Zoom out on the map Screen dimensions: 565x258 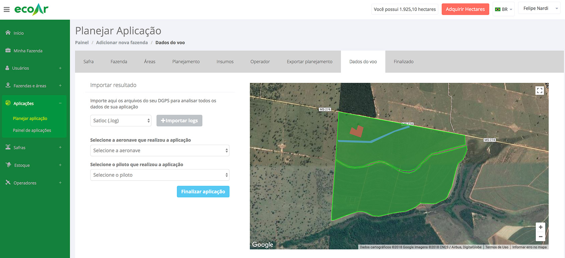(x=540, y=237)
